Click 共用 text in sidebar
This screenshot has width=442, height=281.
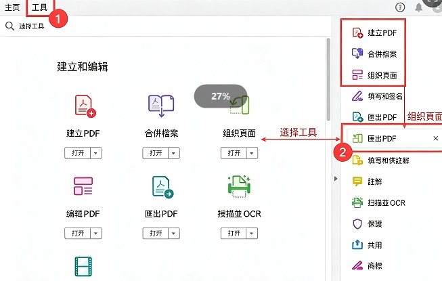tap(374, 245)
